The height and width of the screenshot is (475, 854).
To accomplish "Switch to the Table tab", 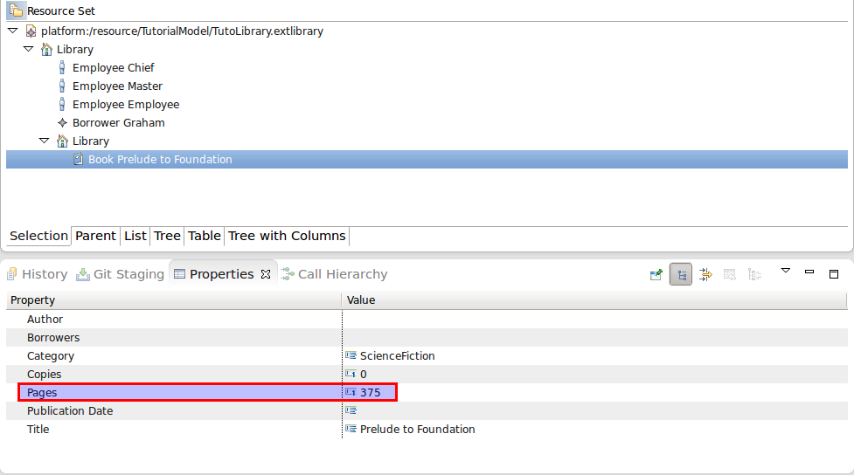I will click(x=204, y=236).
